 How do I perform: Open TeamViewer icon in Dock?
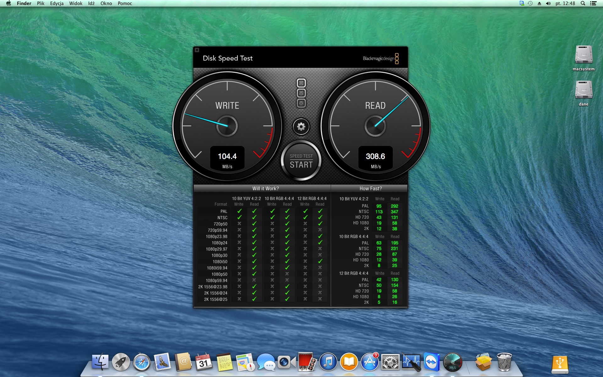click(432, 362)
